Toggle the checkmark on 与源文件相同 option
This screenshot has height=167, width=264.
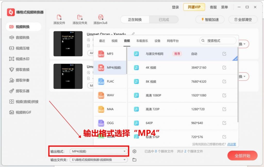click(x=235, y=59)
